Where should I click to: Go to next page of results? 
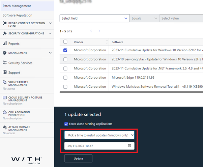[99, 31]
